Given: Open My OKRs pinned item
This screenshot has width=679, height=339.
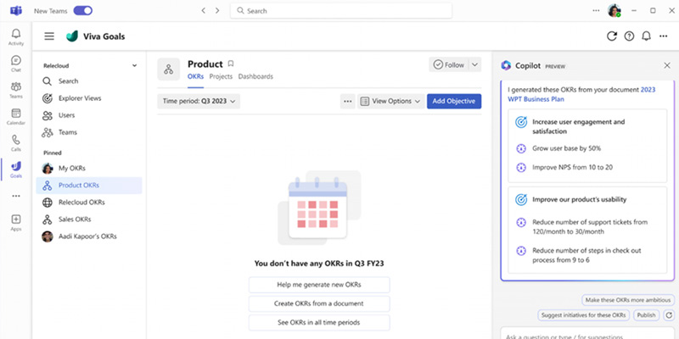Looking at the screenshot, I should point(90,168).
